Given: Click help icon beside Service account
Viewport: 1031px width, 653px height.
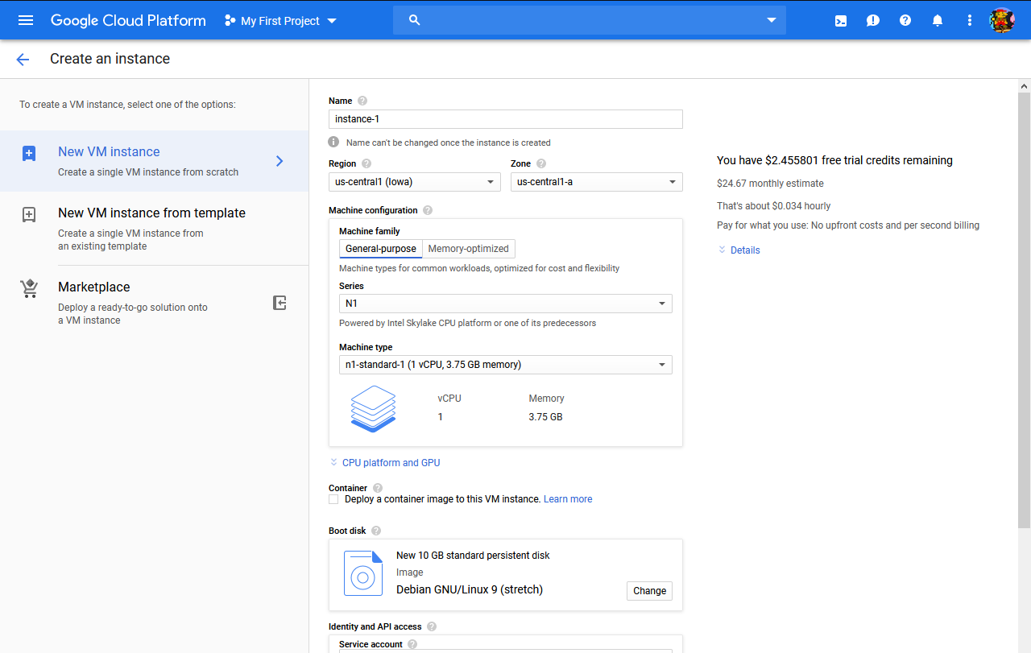Looking at the screenshot, I should tap(412, 644).
